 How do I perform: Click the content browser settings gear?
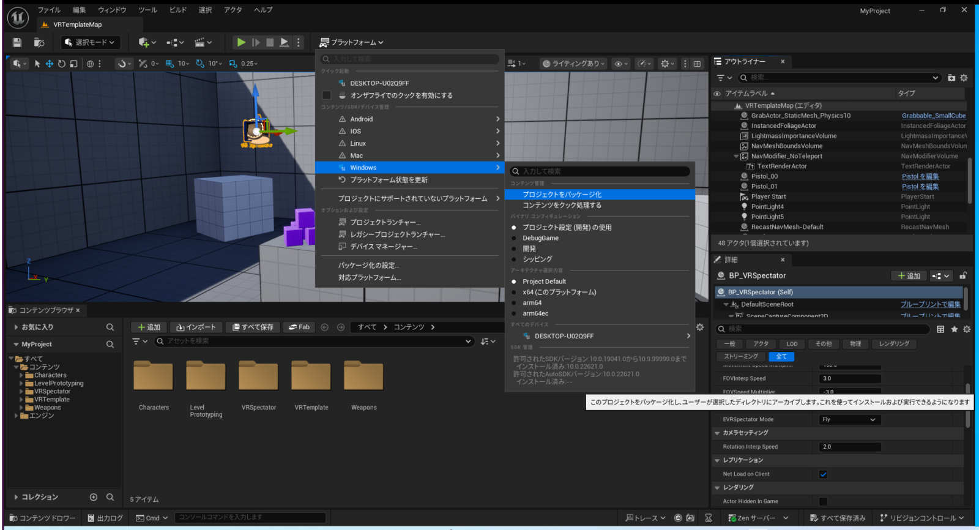pyautogui.click(x=700, y=327)
